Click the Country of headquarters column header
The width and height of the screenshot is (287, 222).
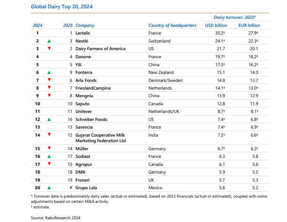click(x=172, y=25)
